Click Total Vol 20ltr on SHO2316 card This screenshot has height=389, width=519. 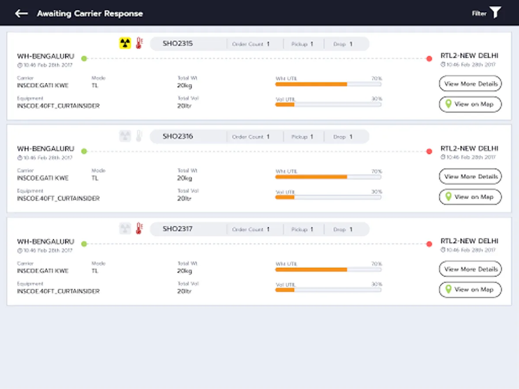click(x=185, y=198)
